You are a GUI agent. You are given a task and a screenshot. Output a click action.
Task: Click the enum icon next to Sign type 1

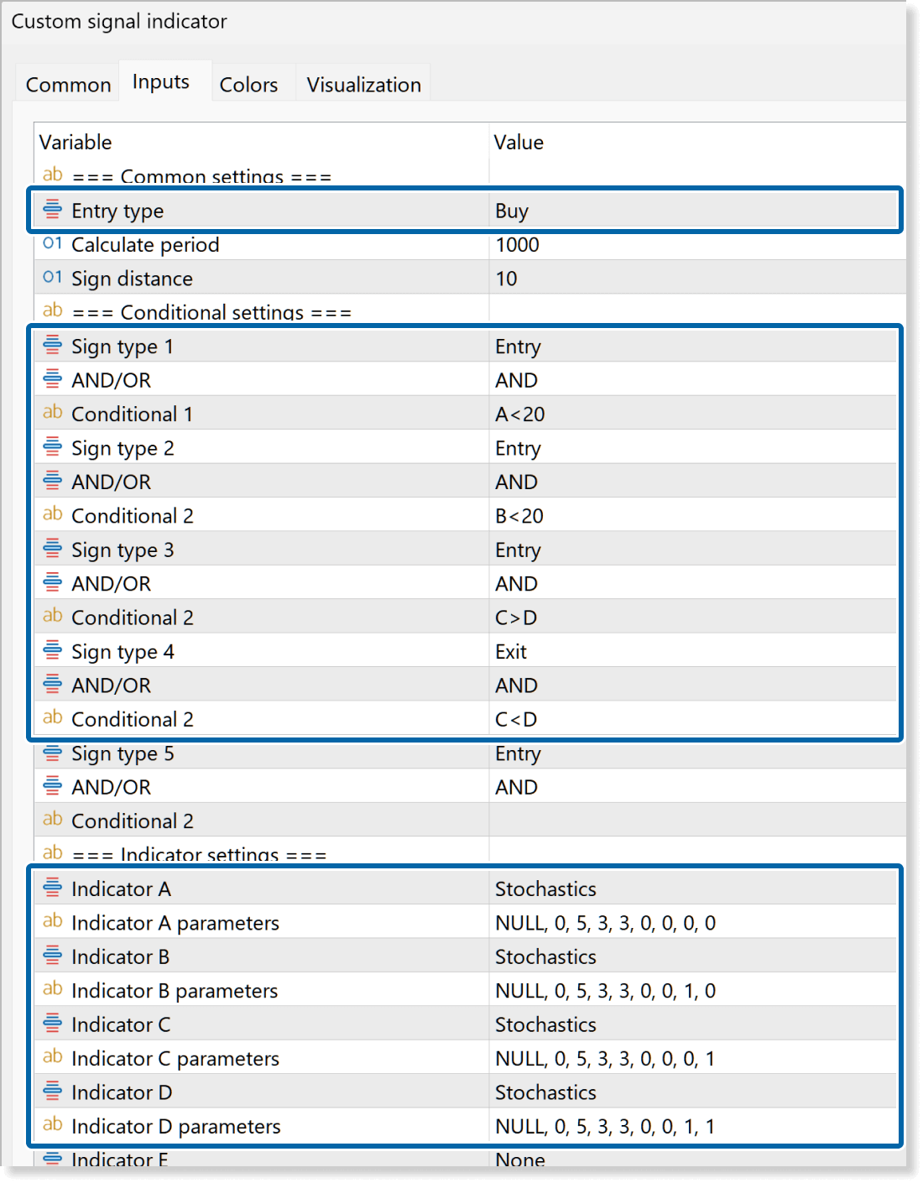(x=51, y=346)
